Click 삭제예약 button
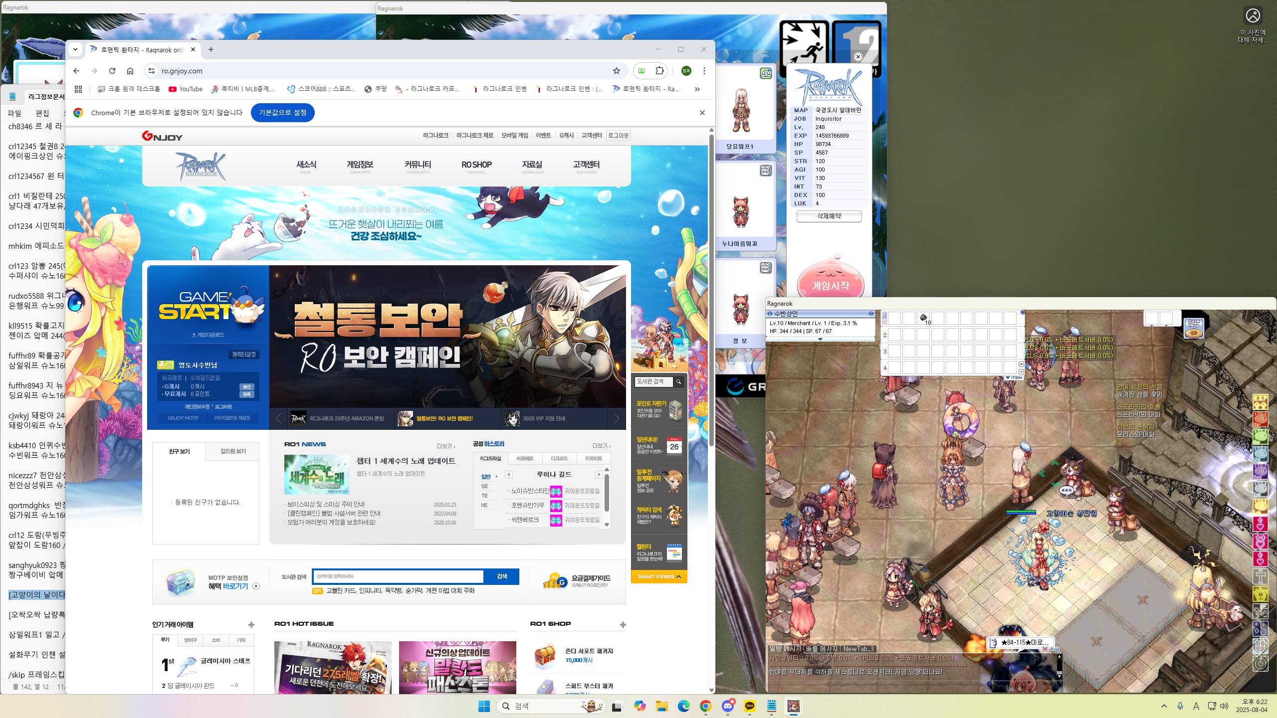The height and width of the screenshot is (718, 1277). (829, 216)
